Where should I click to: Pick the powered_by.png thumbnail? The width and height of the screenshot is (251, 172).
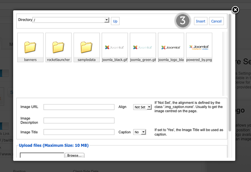(x=199, y=48)
